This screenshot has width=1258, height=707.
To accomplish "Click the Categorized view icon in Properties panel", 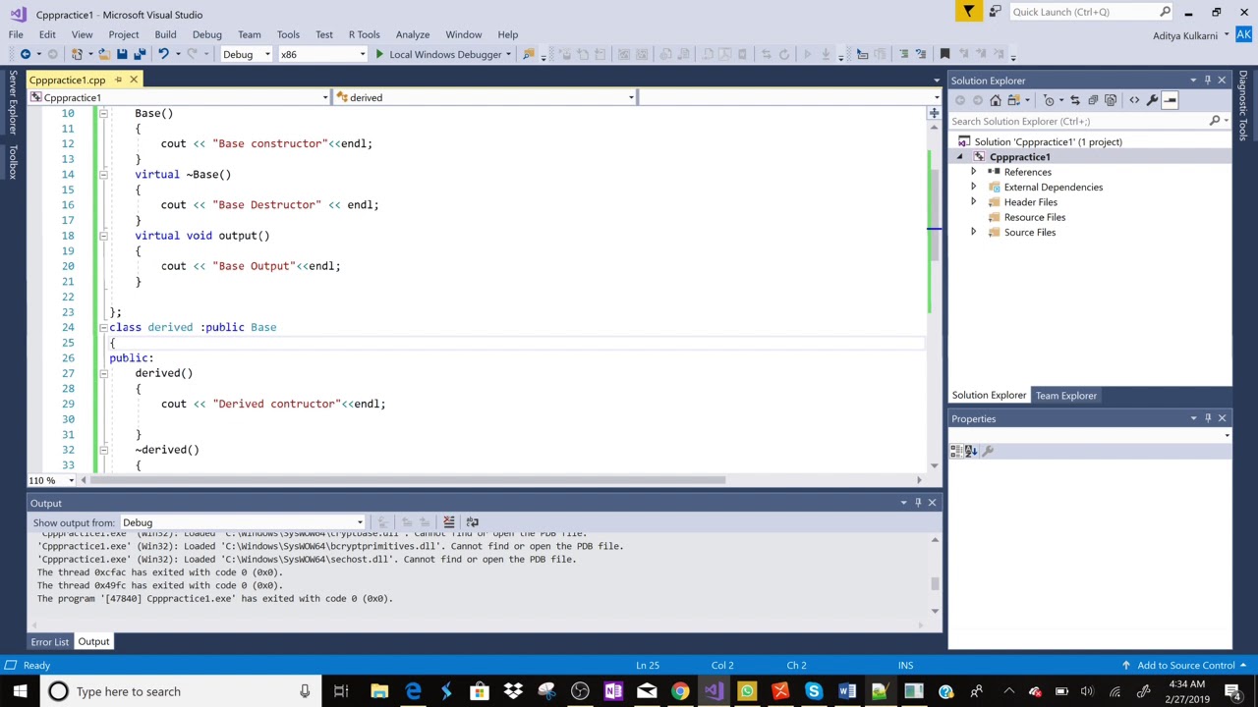I will (x=955, y=451).
